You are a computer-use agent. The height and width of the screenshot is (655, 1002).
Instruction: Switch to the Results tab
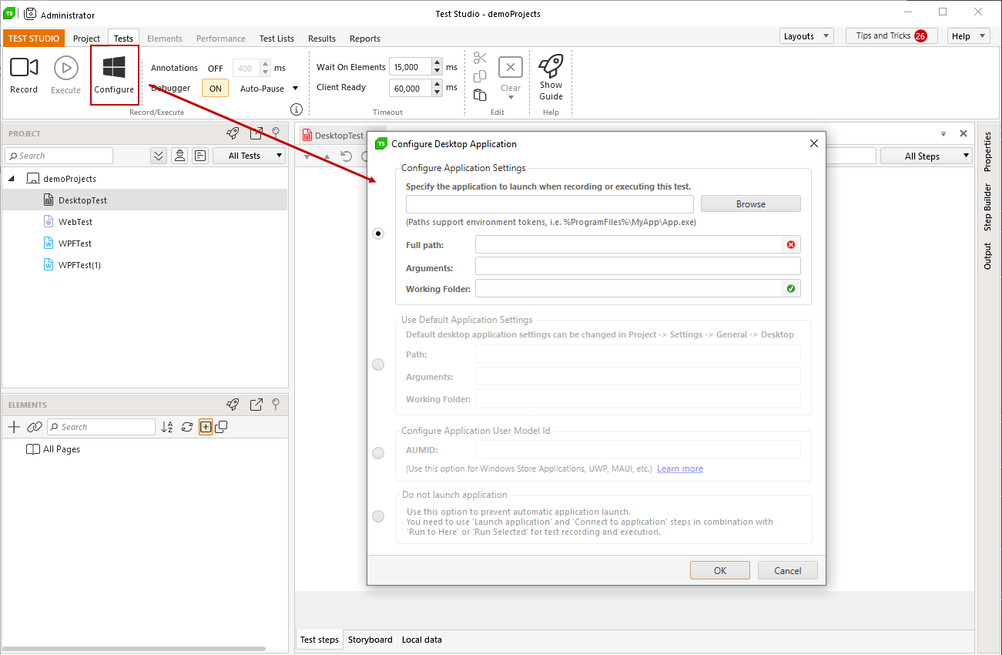[x=322, y=39]
